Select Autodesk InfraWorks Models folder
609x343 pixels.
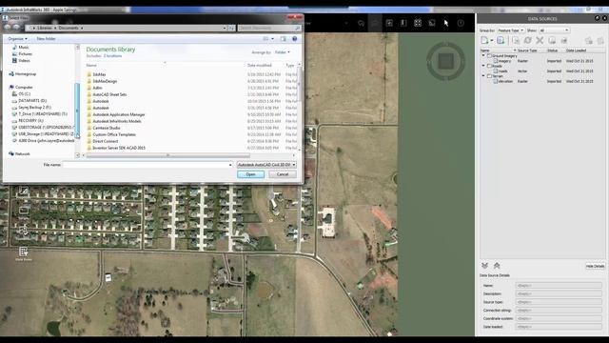coord(114,121)
